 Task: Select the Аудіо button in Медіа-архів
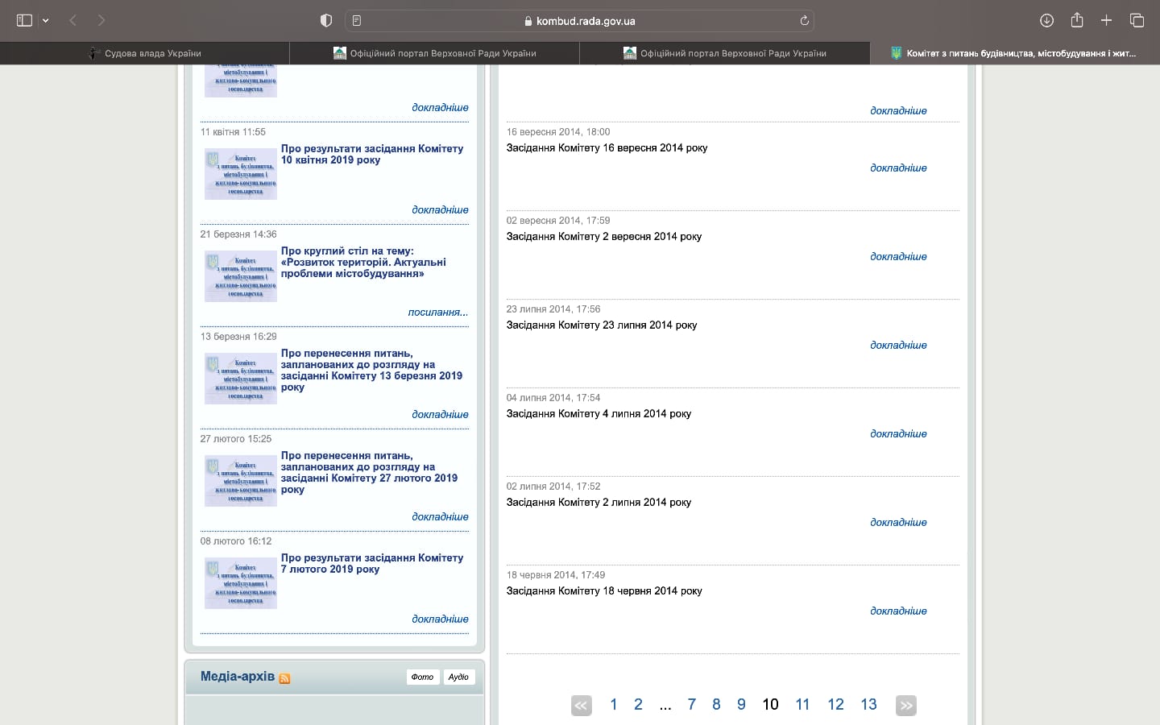[458, 677]
